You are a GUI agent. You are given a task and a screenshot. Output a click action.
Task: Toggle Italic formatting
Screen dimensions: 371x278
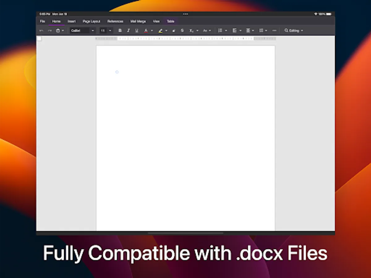tap(128, 31)
